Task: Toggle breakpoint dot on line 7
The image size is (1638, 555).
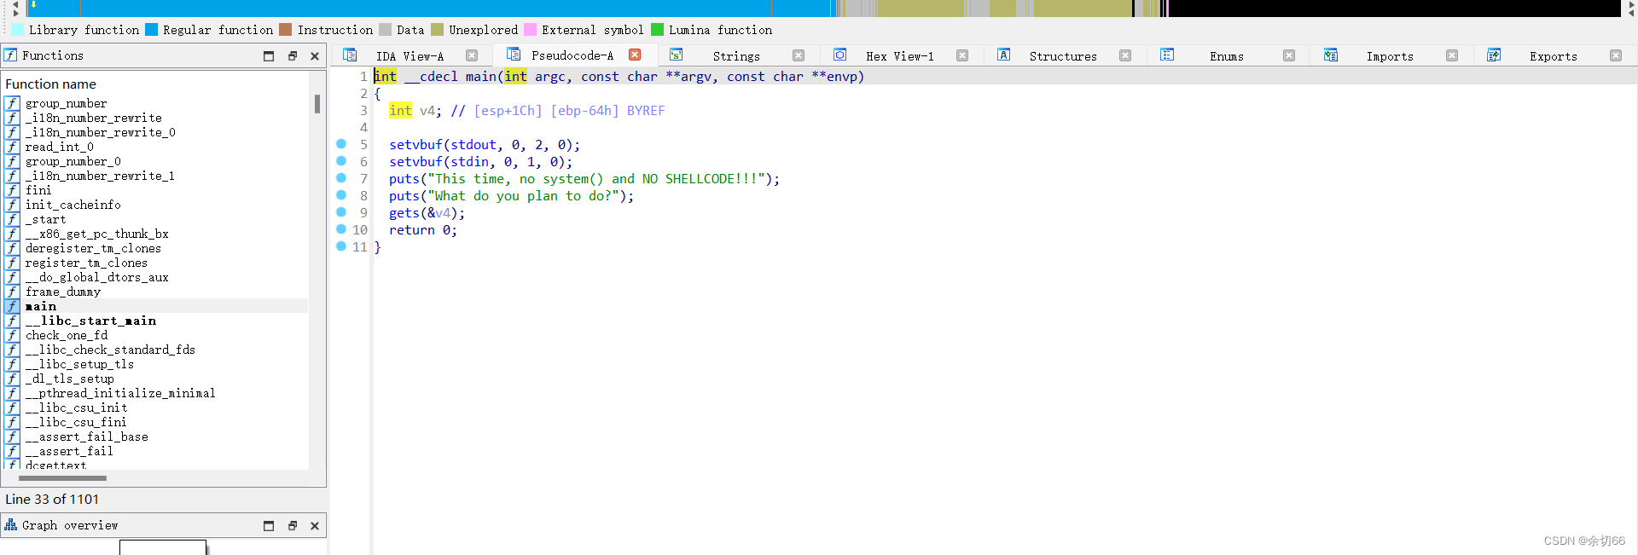Action: pos(341,177)
